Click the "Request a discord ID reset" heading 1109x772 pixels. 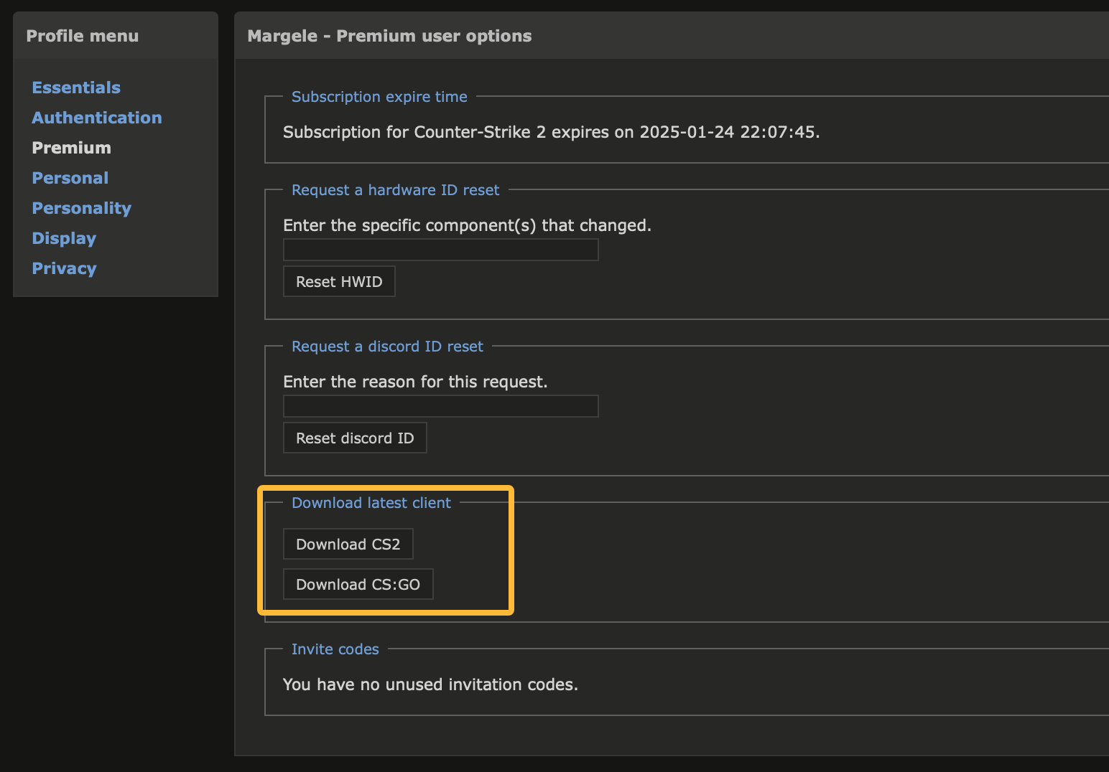(387, 347)
